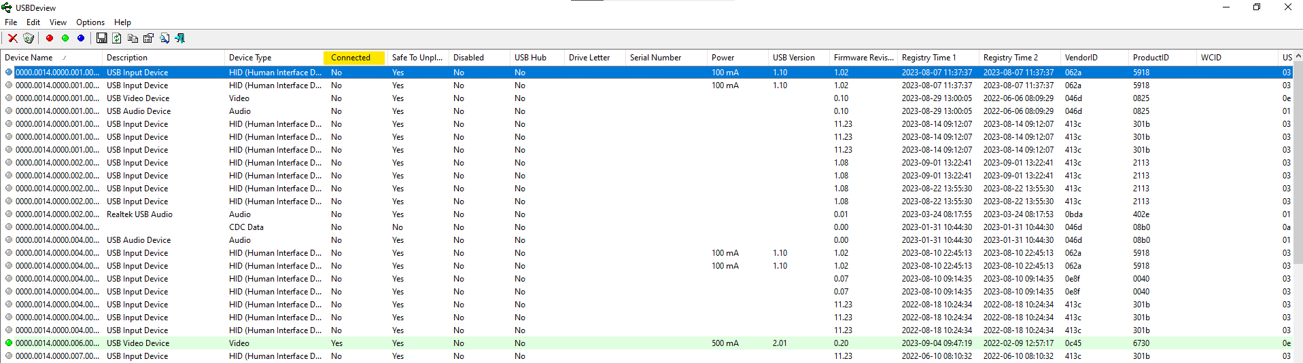Copy selected items using the toolbar copy icon

click(x=133, y=38)
